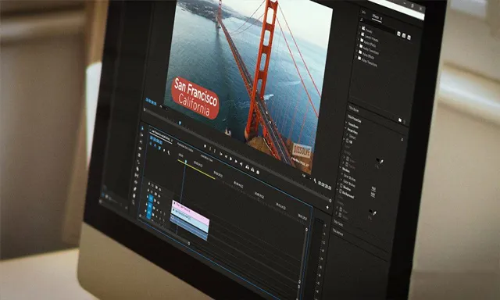Choose the Razor tool in the tools strip

pos(137,168)
